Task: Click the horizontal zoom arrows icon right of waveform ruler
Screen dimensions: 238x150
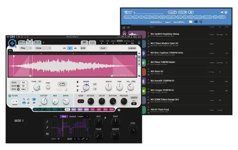Action: pyautogui.click(x=139, y=53)
